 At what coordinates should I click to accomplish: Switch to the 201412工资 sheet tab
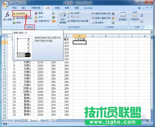[21, 120]
